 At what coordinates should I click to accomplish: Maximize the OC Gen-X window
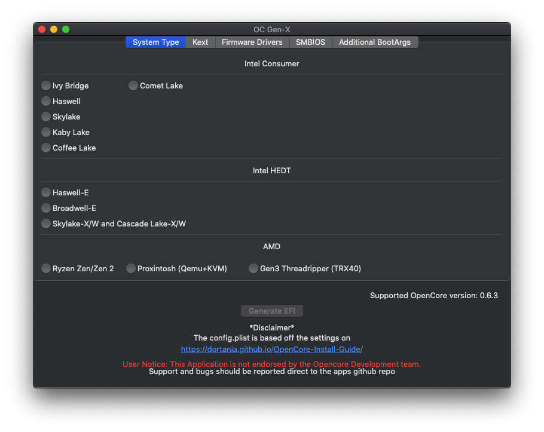point(66,29)
